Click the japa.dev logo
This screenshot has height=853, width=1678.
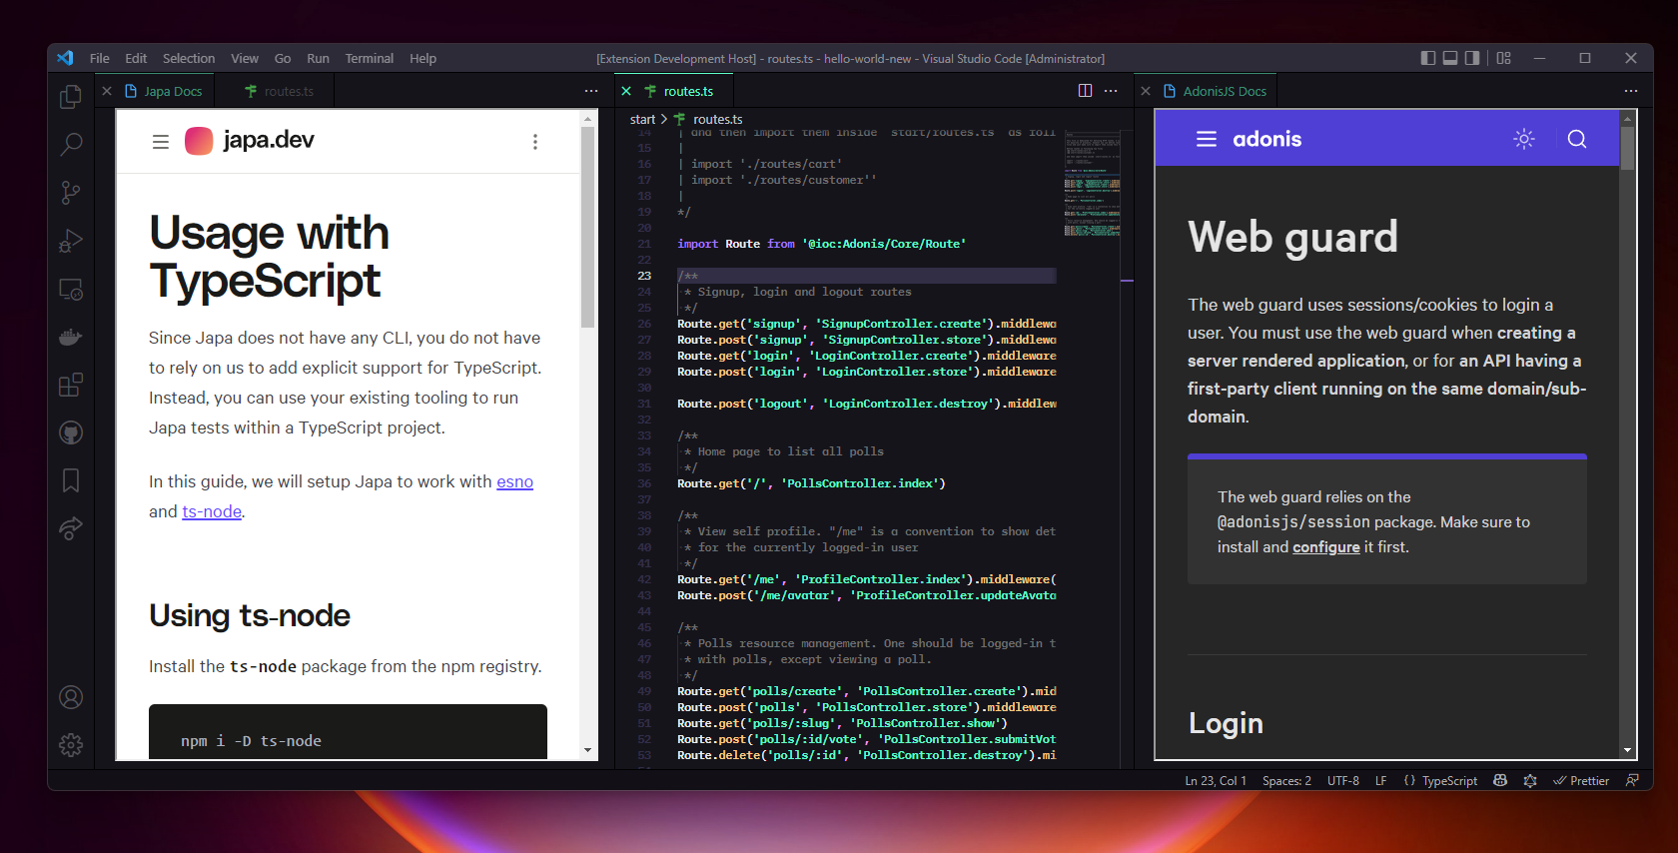(x=250, y=141)
